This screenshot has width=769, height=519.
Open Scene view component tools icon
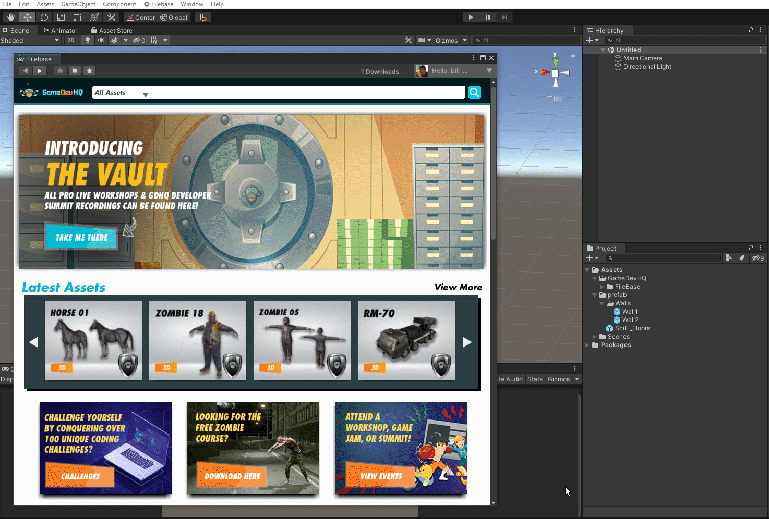tap(408, 40)
